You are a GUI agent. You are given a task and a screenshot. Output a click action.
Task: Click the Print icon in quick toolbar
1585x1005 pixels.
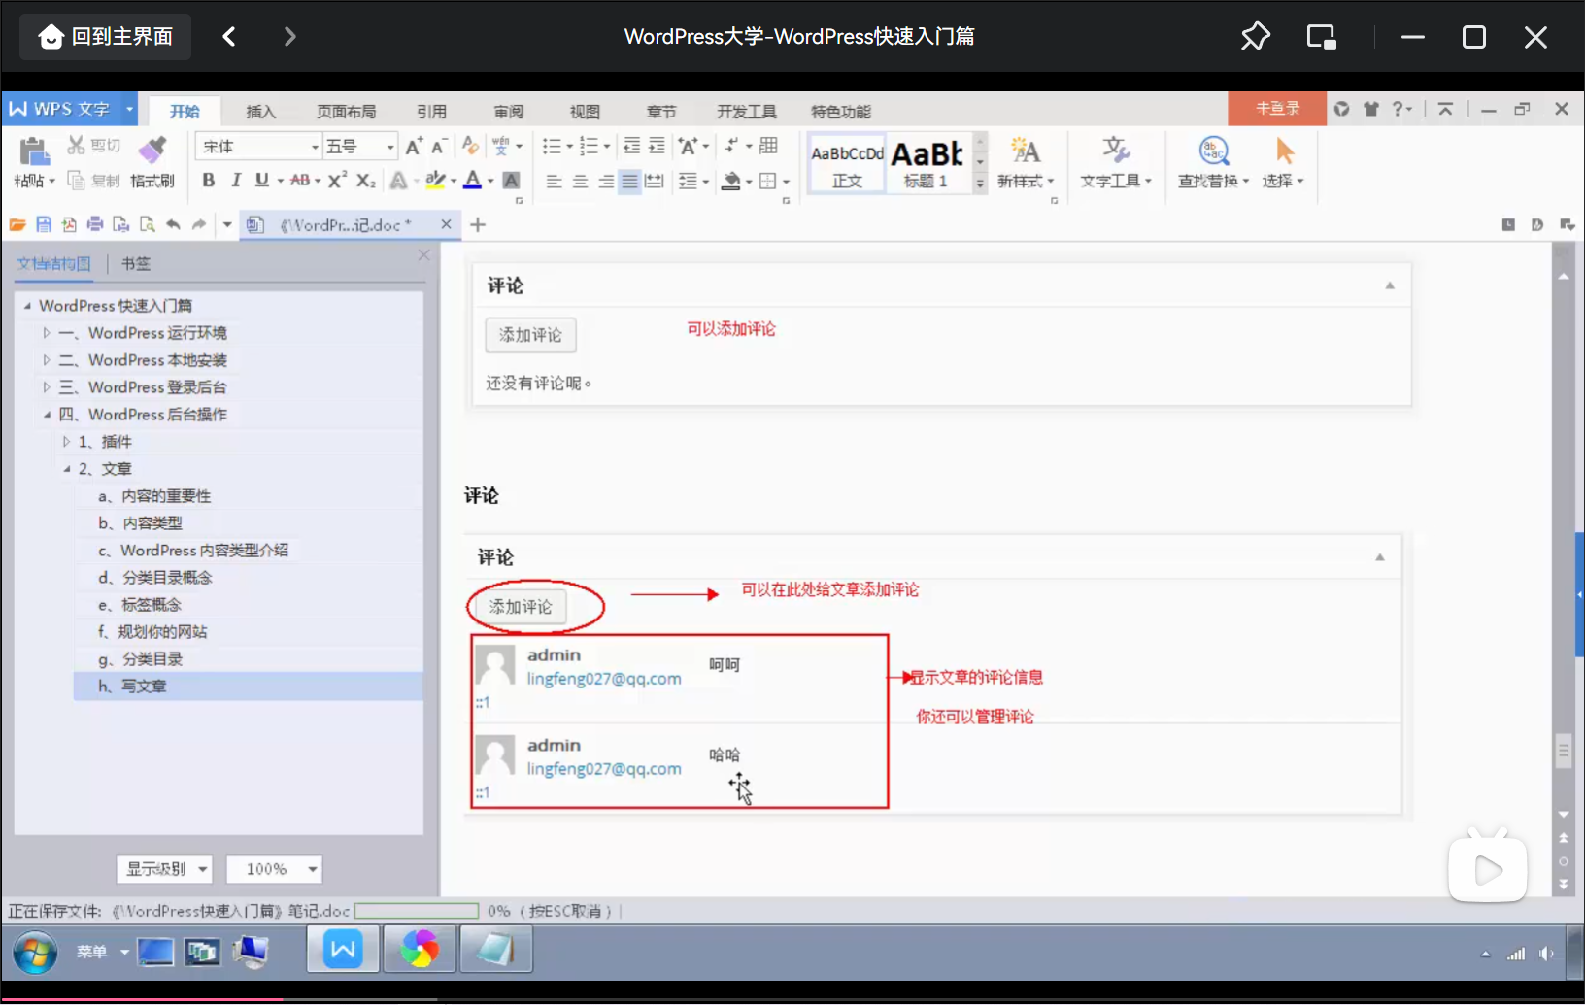pos(95,224)
